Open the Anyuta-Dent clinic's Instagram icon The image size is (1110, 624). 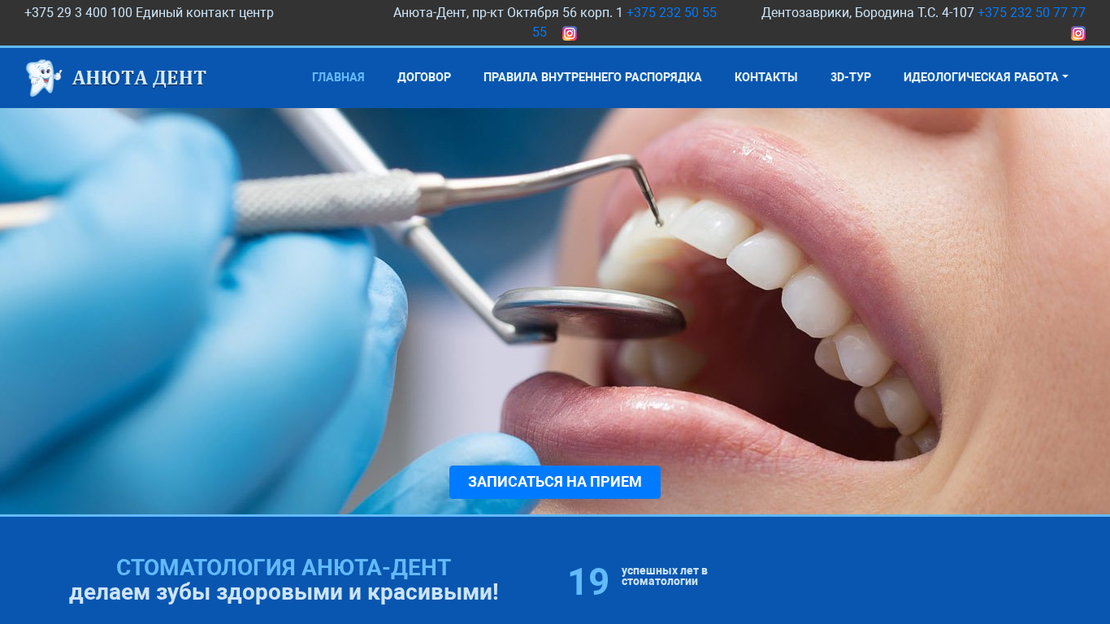[x=570, y=33]
